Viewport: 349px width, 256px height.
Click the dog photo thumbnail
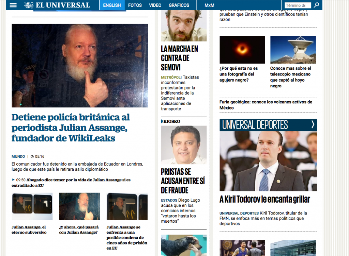pos(184,245)
